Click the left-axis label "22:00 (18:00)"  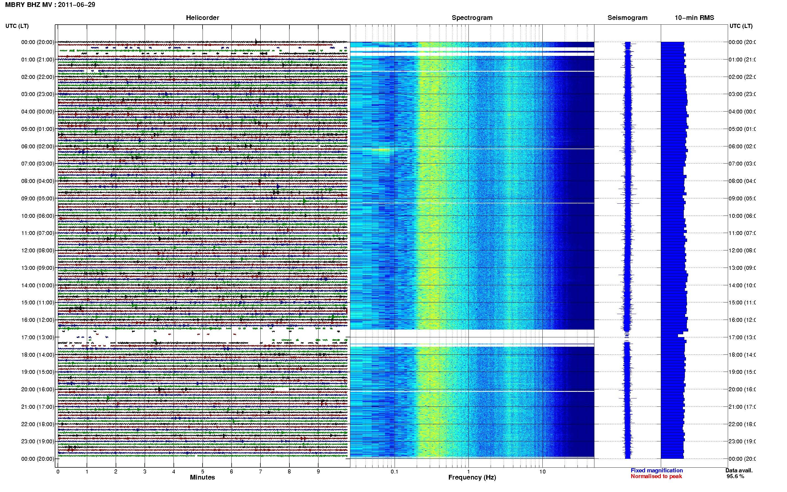[x=38, y=424]
